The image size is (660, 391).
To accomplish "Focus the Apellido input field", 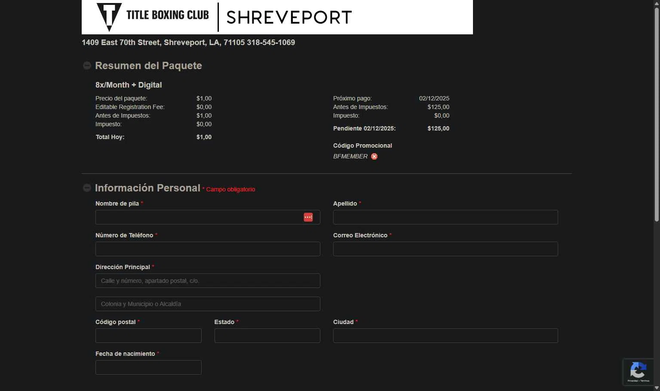I will (x=445, y=217).
